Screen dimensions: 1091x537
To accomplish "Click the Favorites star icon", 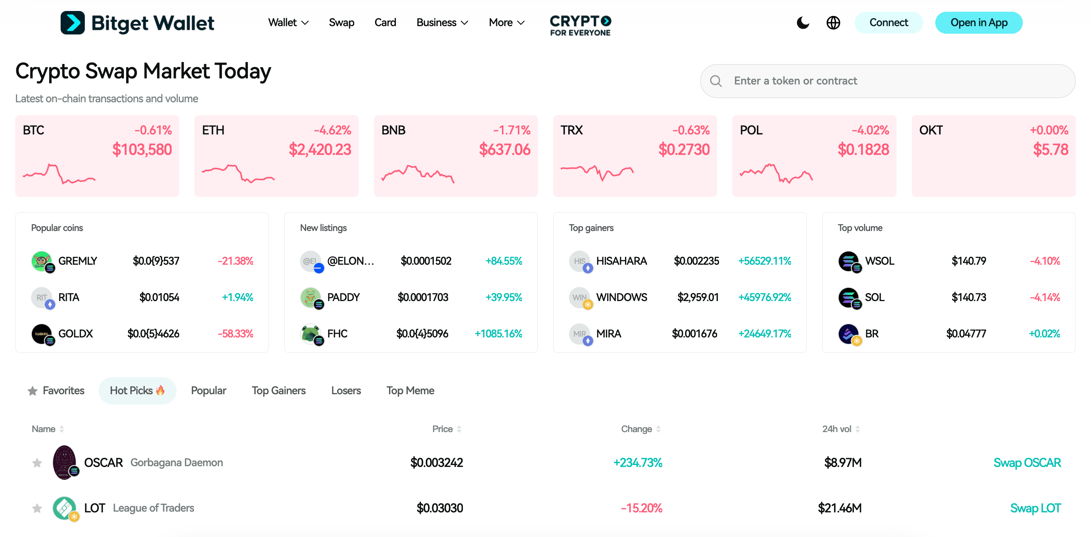I will pos(33,390).
